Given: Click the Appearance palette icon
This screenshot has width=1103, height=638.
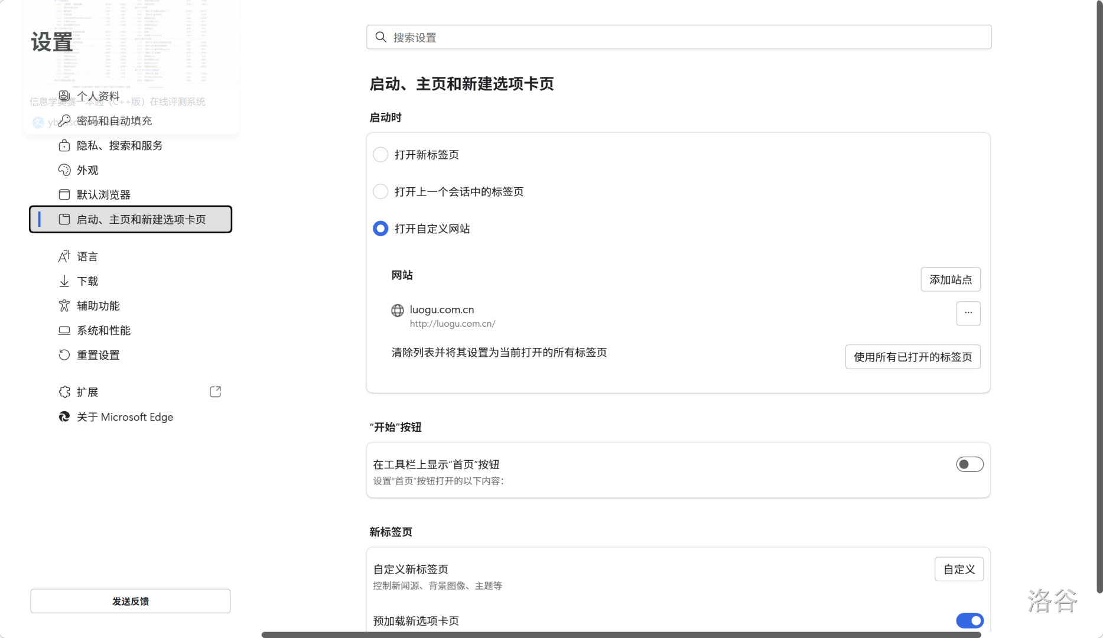Looking at the screenshot, I should (x=64, y=170).
